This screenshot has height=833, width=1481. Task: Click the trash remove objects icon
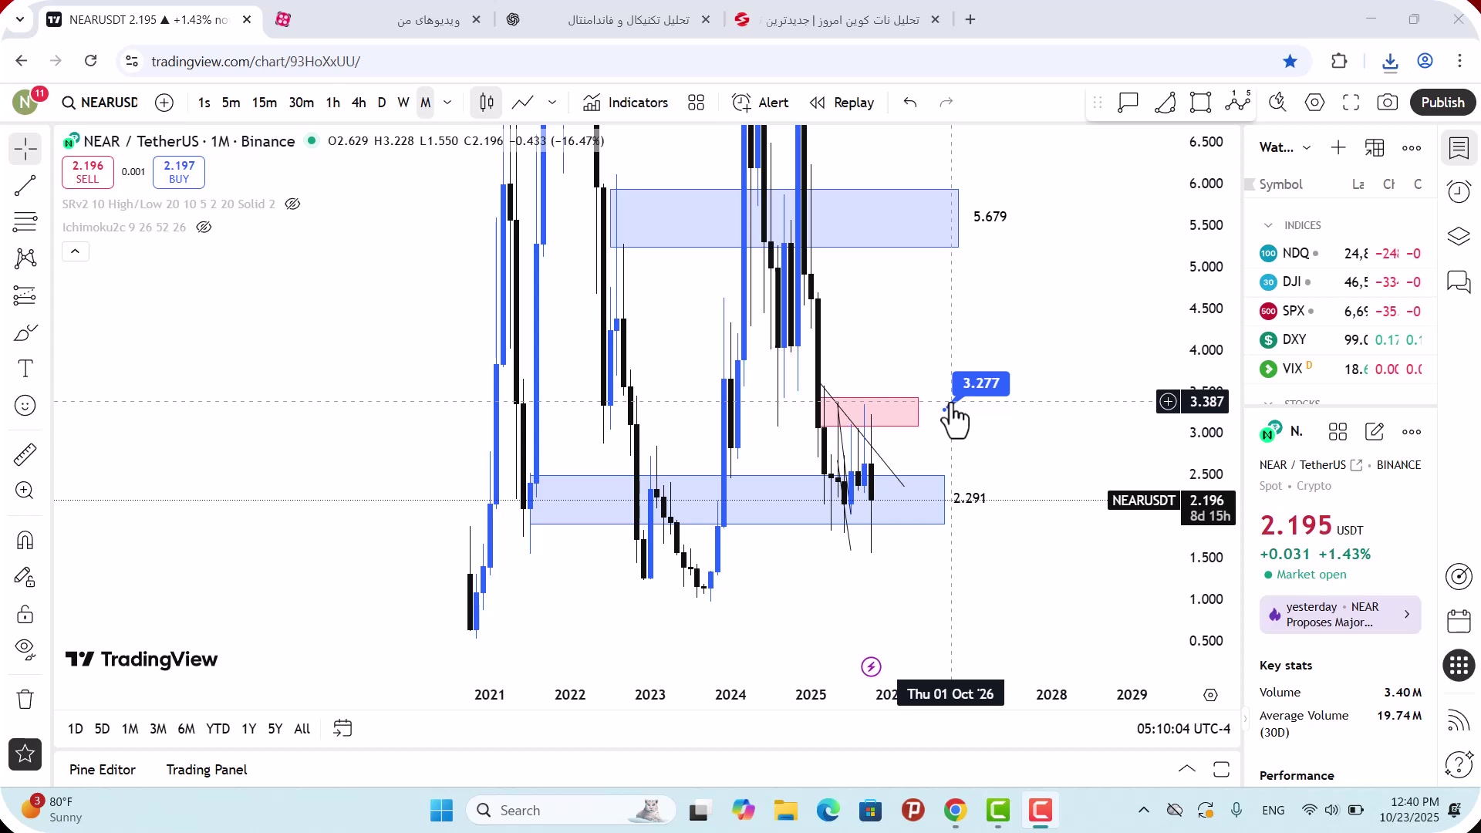pos(25,699)
